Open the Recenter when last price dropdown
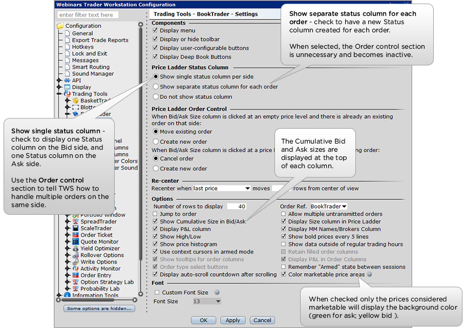Screen dimensions: 466x328 coord(221,188)
